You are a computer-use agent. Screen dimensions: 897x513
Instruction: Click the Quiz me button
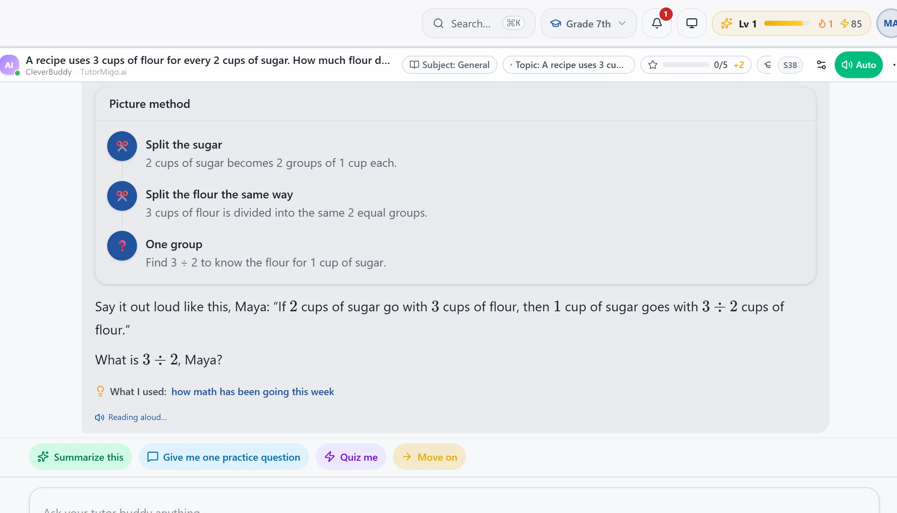[351, 457]
